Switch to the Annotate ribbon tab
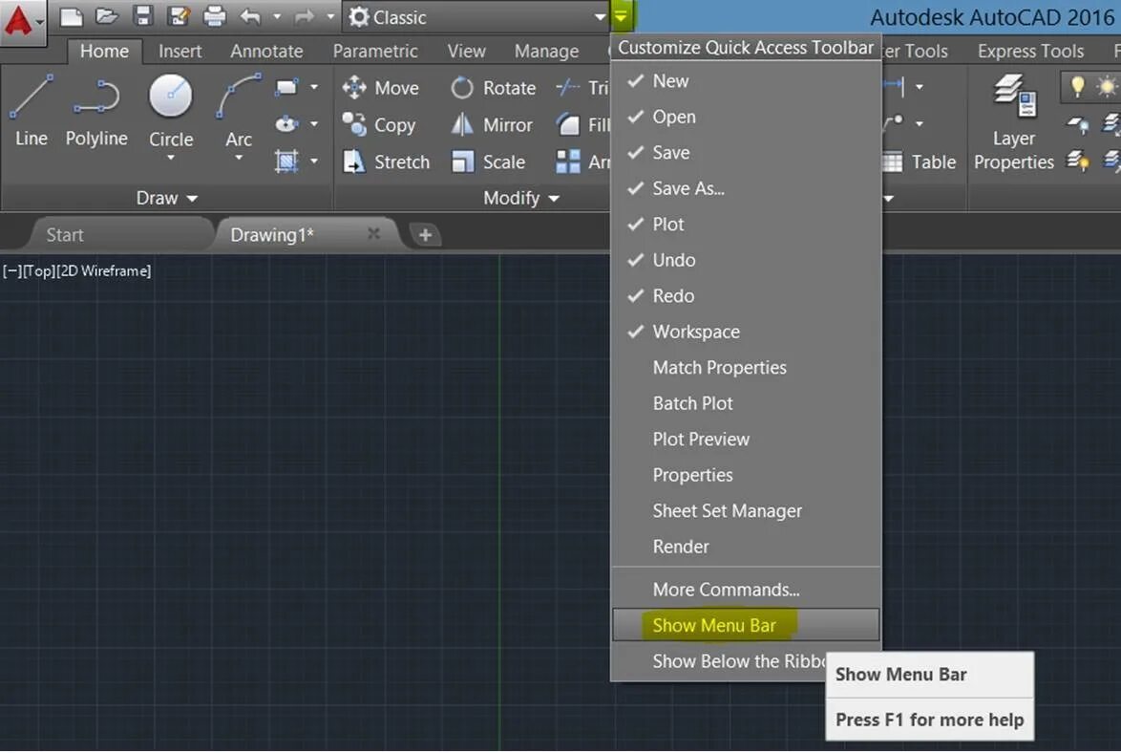 (x=266, y=52)
